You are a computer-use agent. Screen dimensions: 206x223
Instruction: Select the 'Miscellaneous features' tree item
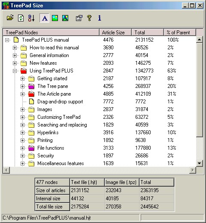pos(61,163)
